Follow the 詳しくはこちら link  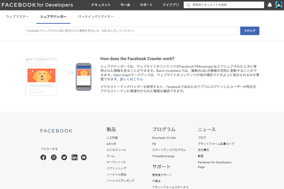coord(131,79)
